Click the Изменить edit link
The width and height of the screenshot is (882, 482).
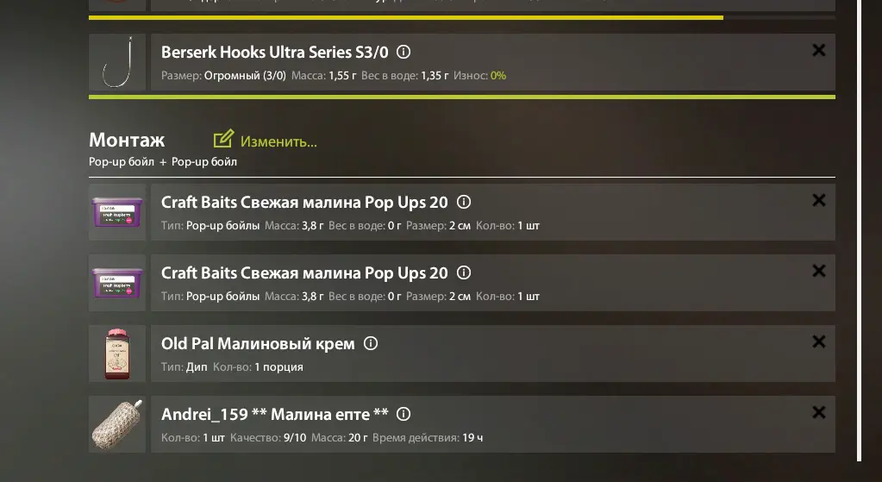tap(278, 141)
